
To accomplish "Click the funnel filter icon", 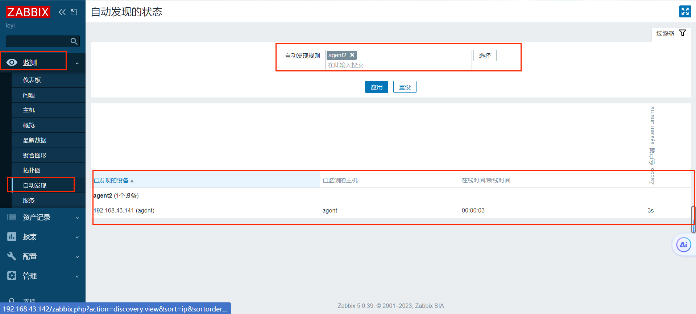I will coord(683,33).
